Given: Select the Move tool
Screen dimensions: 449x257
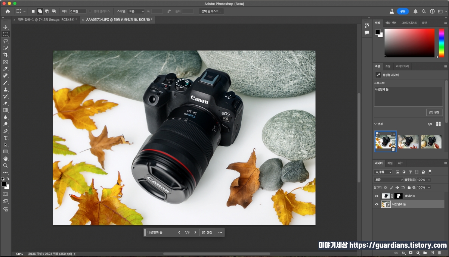Looking at the screenshot, I should [x=6, y=27].
